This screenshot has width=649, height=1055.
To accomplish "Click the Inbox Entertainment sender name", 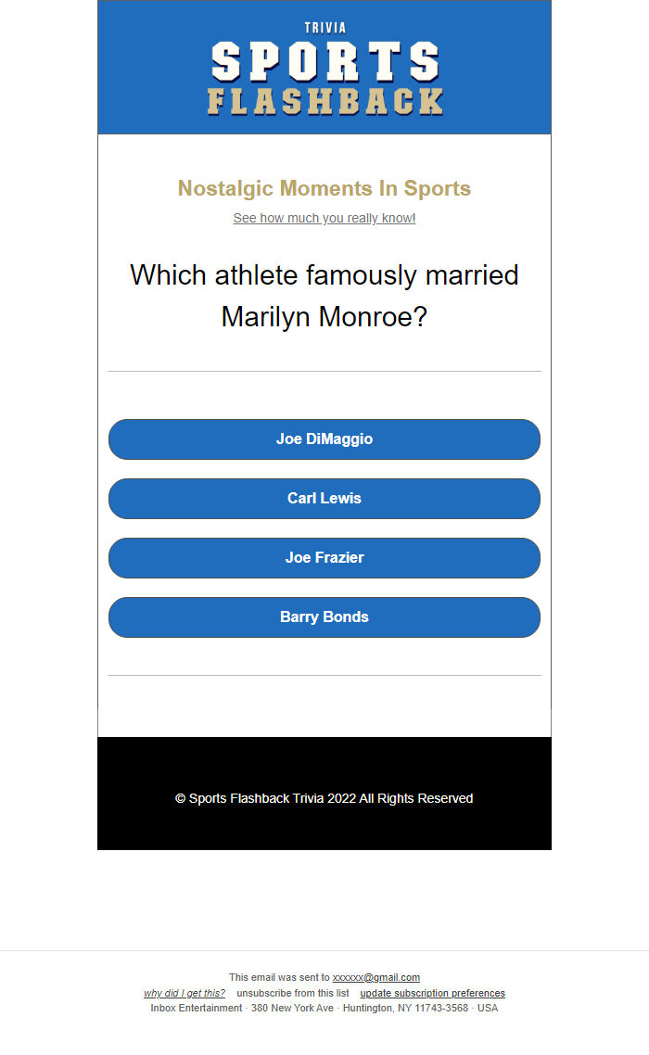I will pyautogui.click(x=197, y=1008).
